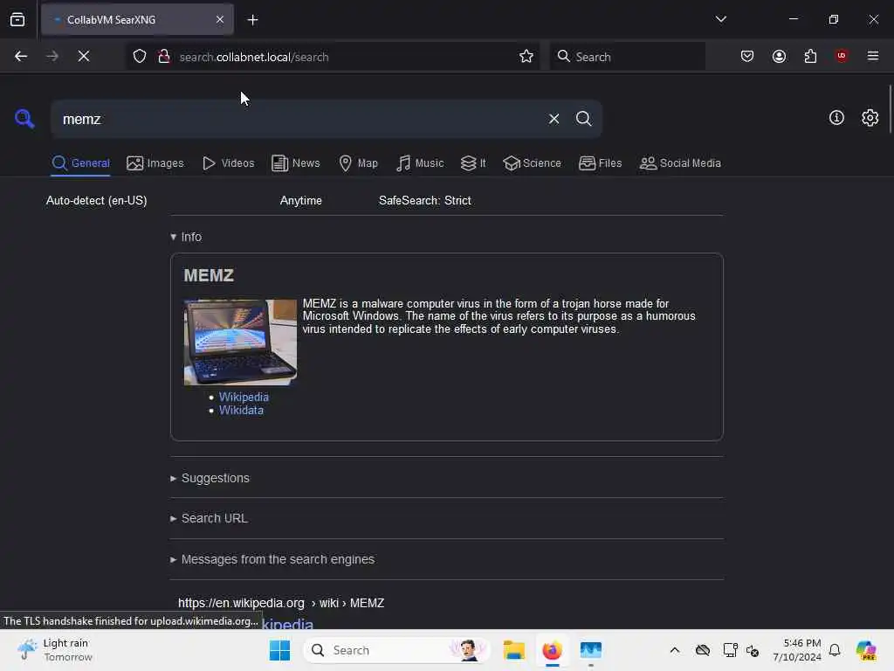
Task: Open the en.wikipedia.org MEMZ result URL
Action: point(281,603)
